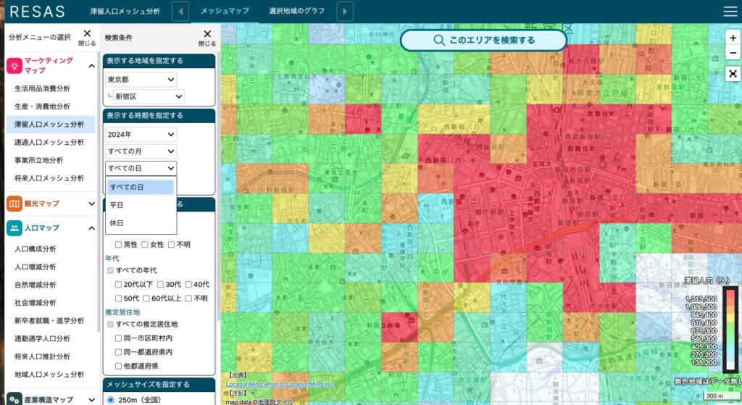Zoom in the map with plus button

click(733, 38)
